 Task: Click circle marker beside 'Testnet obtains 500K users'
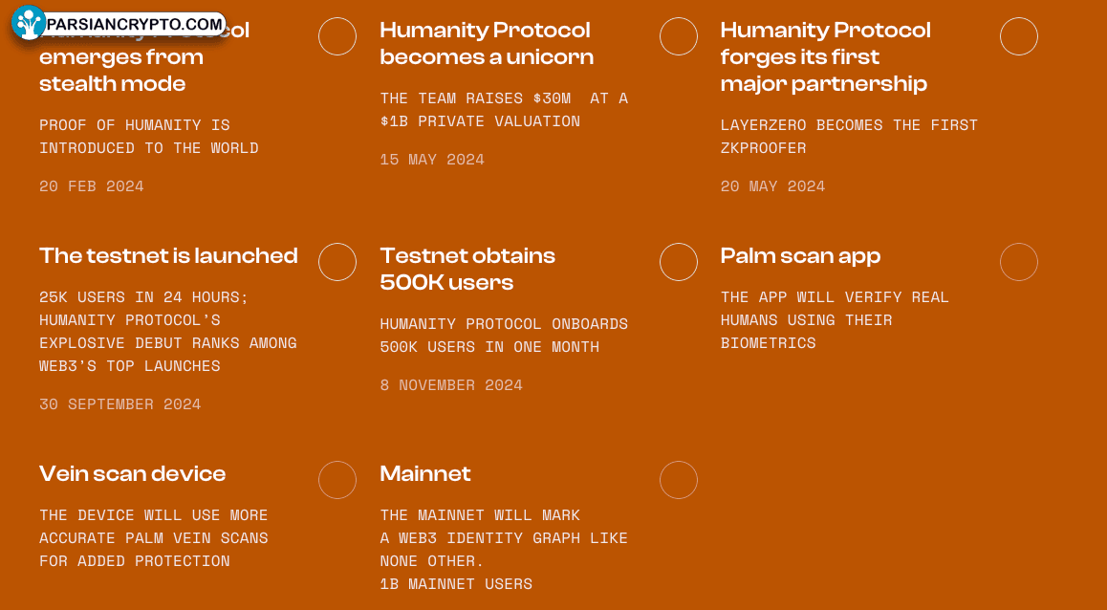click(679, 262)
